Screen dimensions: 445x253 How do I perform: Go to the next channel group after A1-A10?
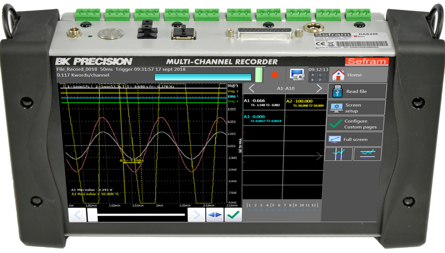(319, 89)
